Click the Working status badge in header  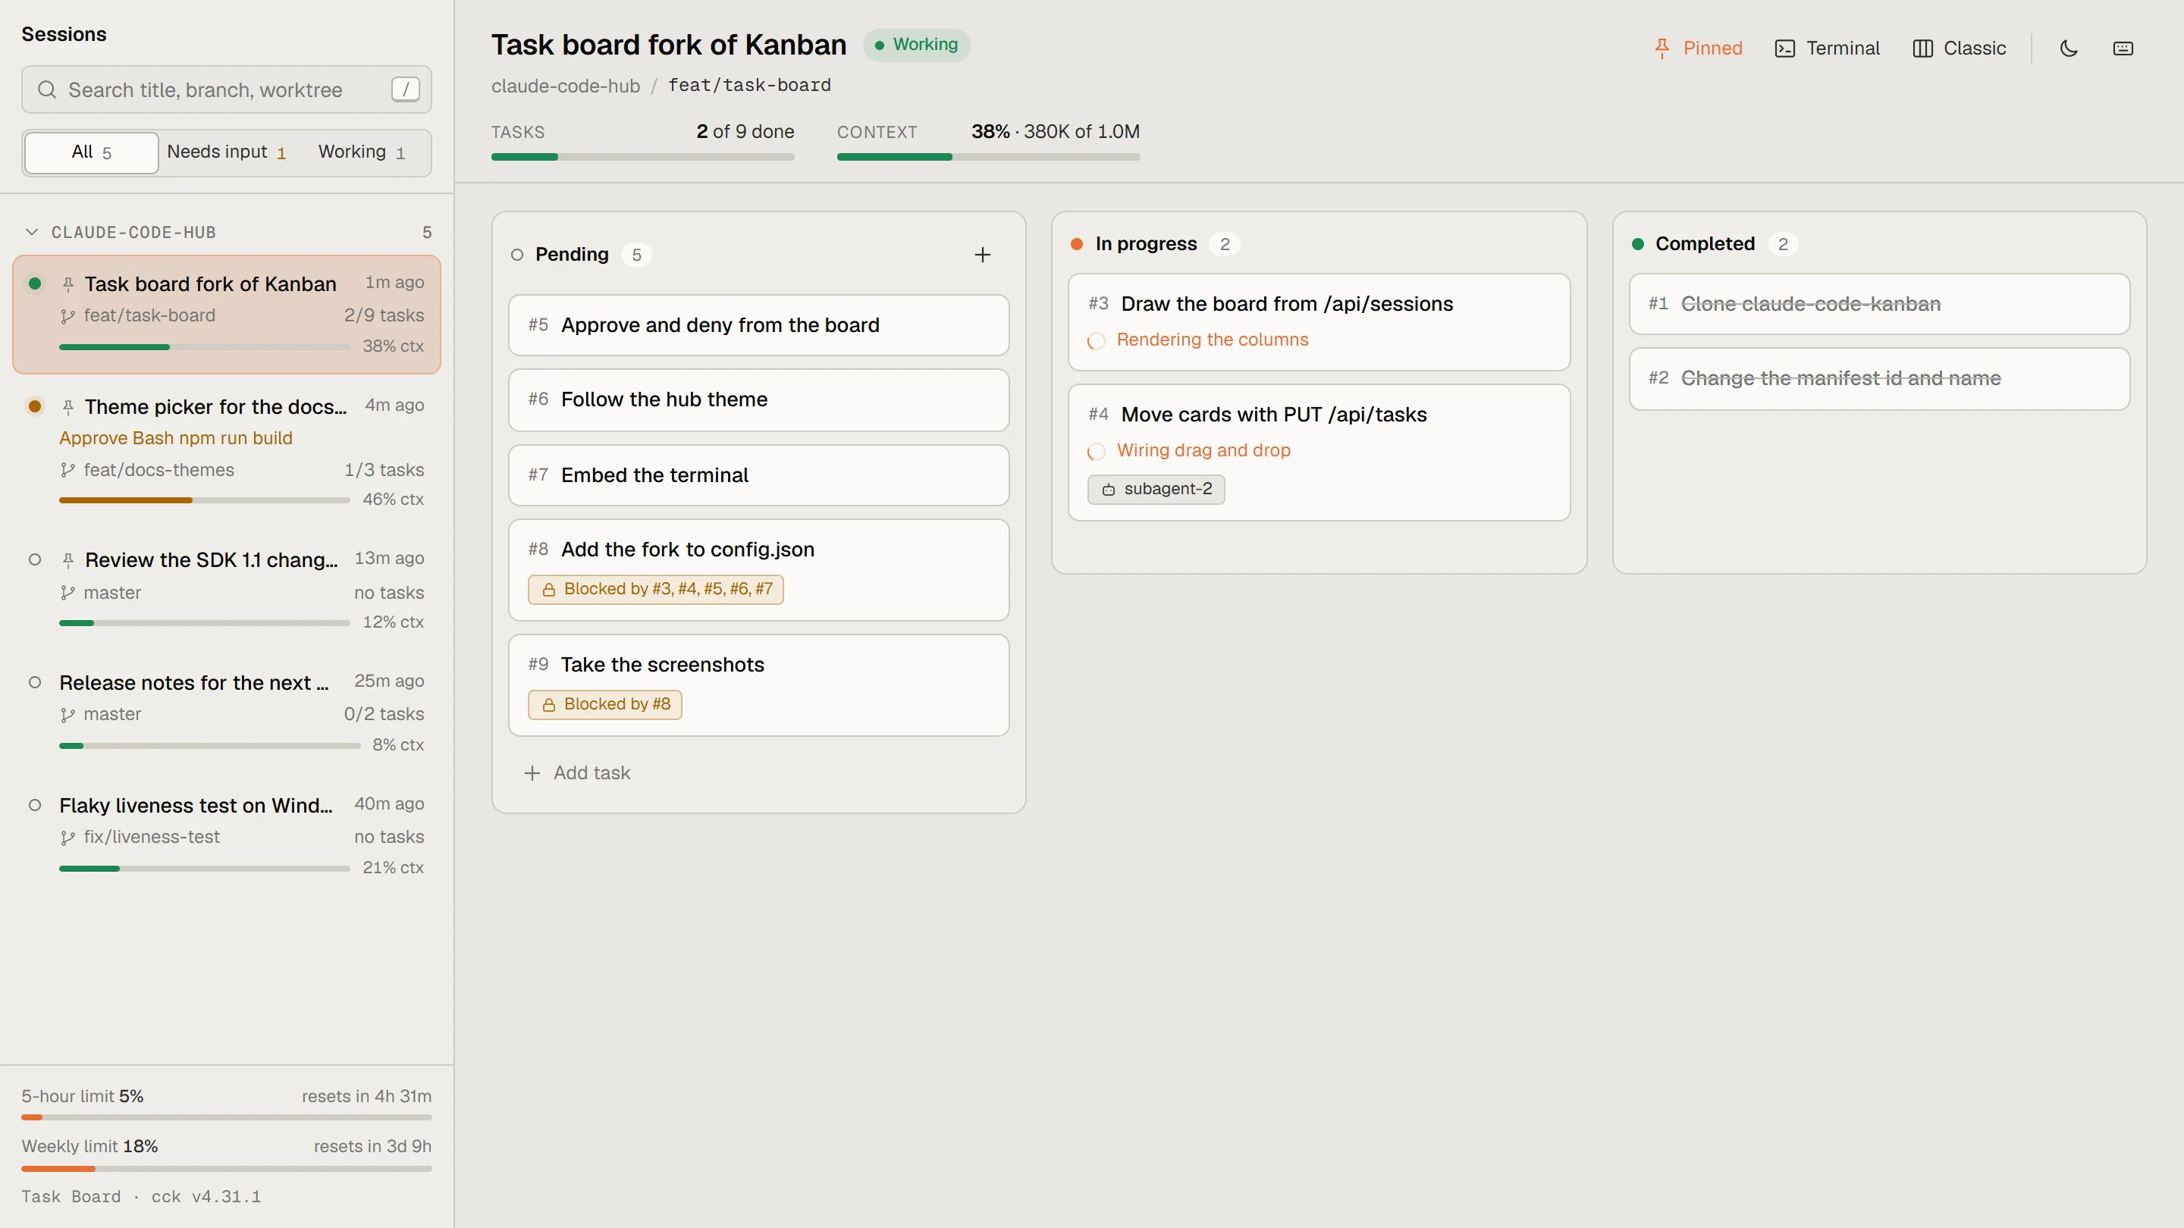[x=917, y=45]
